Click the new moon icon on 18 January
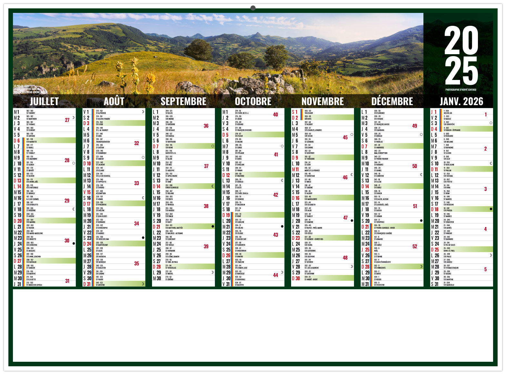This screenshot has width=506, height=375. click(x=491, y=209)
